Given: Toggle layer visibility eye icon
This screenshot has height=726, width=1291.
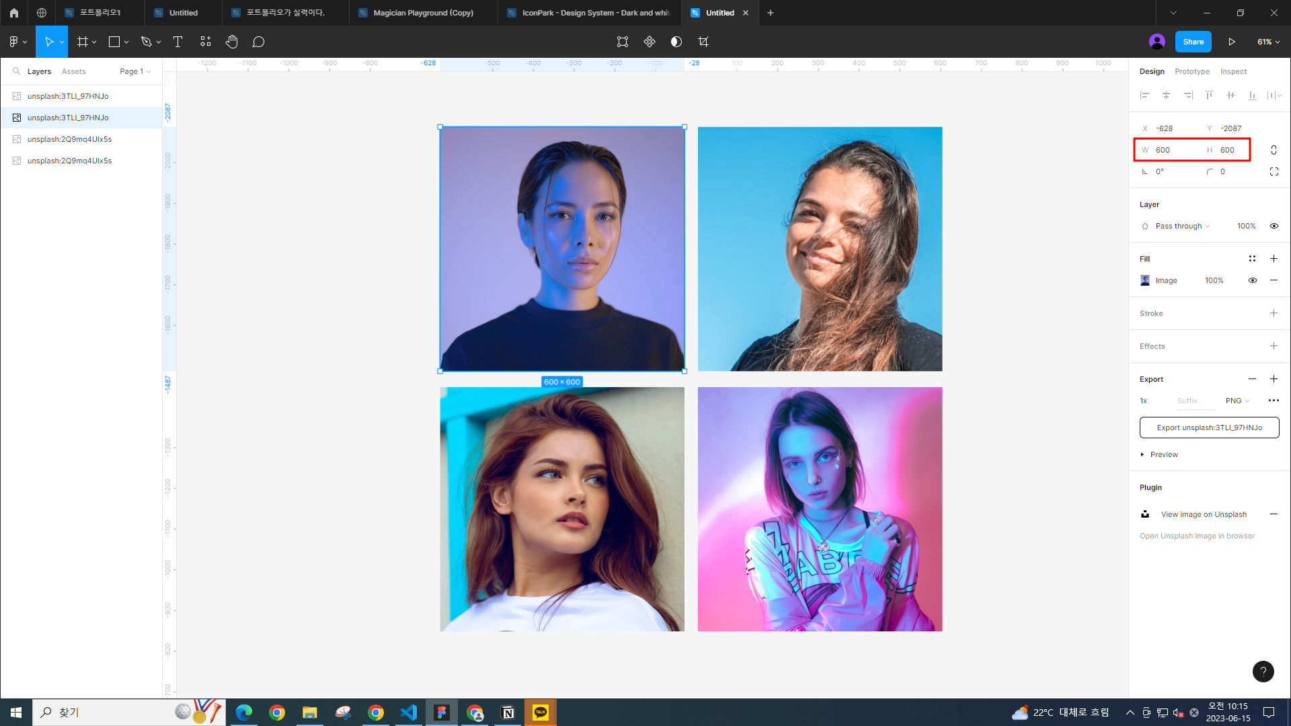Looking at the screenshot, I should (x=1274, y=226).
